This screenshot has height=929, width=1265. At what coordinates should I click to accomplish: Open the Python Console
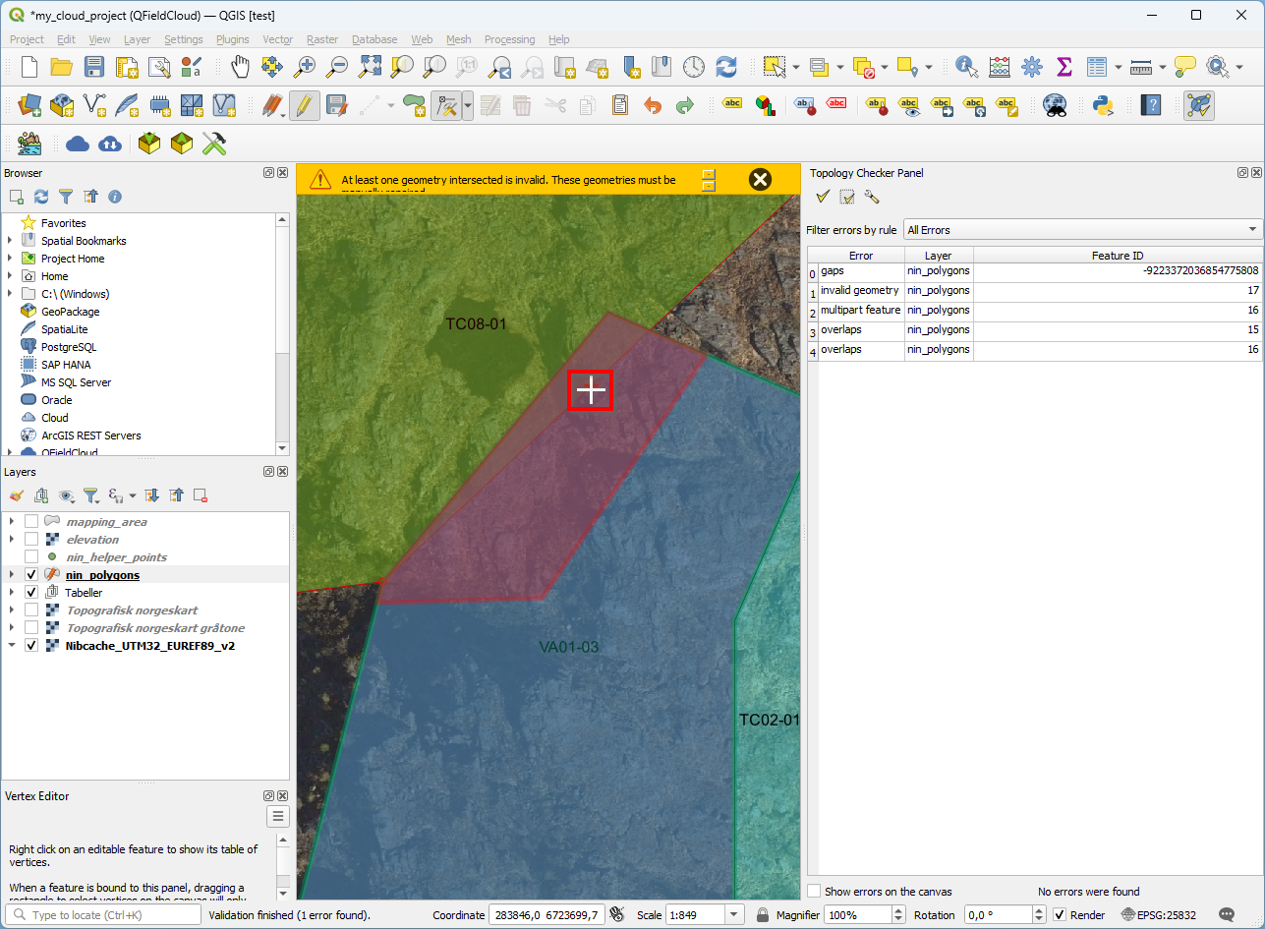pos(1102,105)
